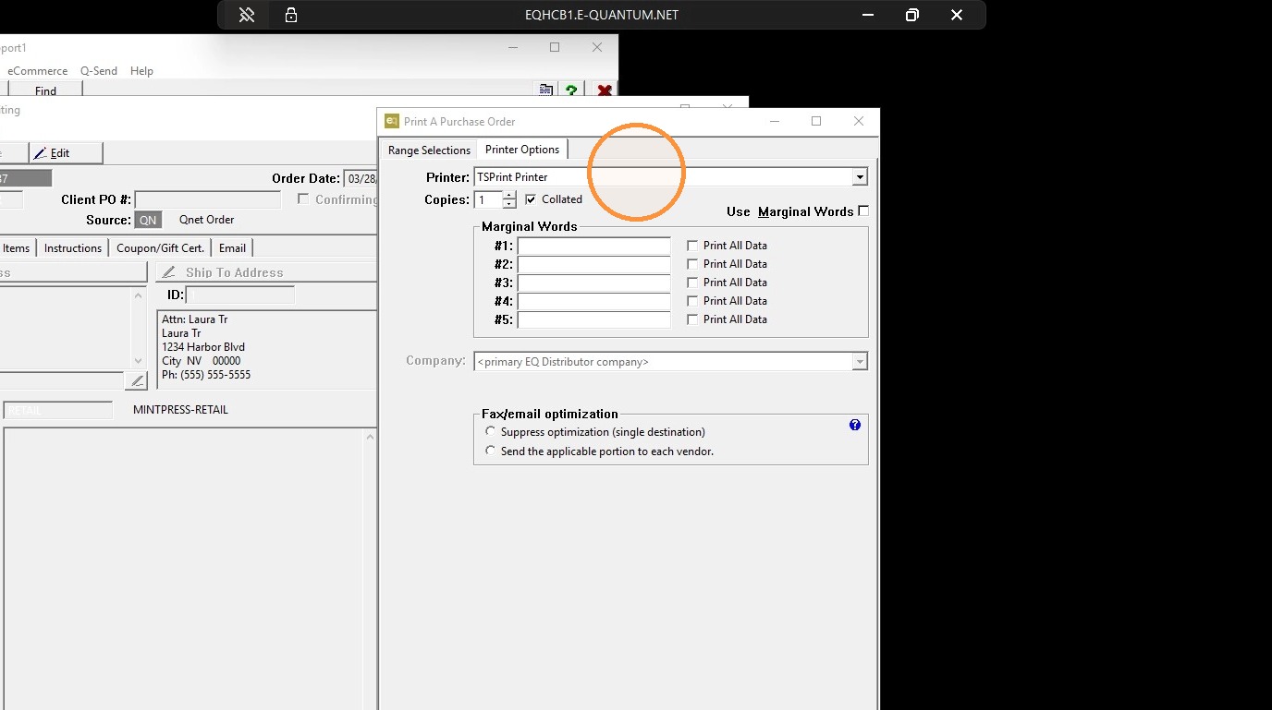Click the lock icon in the remote session bar
Screen dimensions: 1272x710
(x=291, y=15)
